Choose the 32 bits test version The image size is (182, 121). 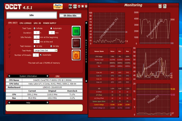point(34,46)
